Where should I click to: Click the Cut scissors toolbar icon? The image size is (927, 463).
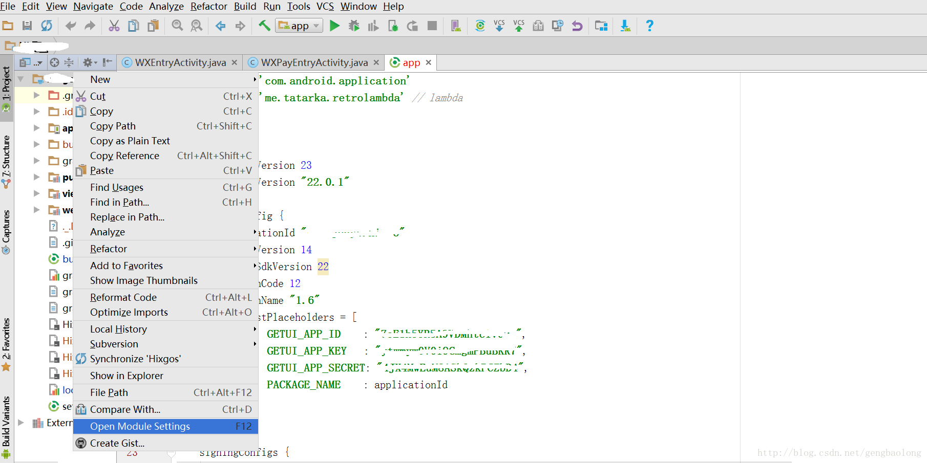114,26
